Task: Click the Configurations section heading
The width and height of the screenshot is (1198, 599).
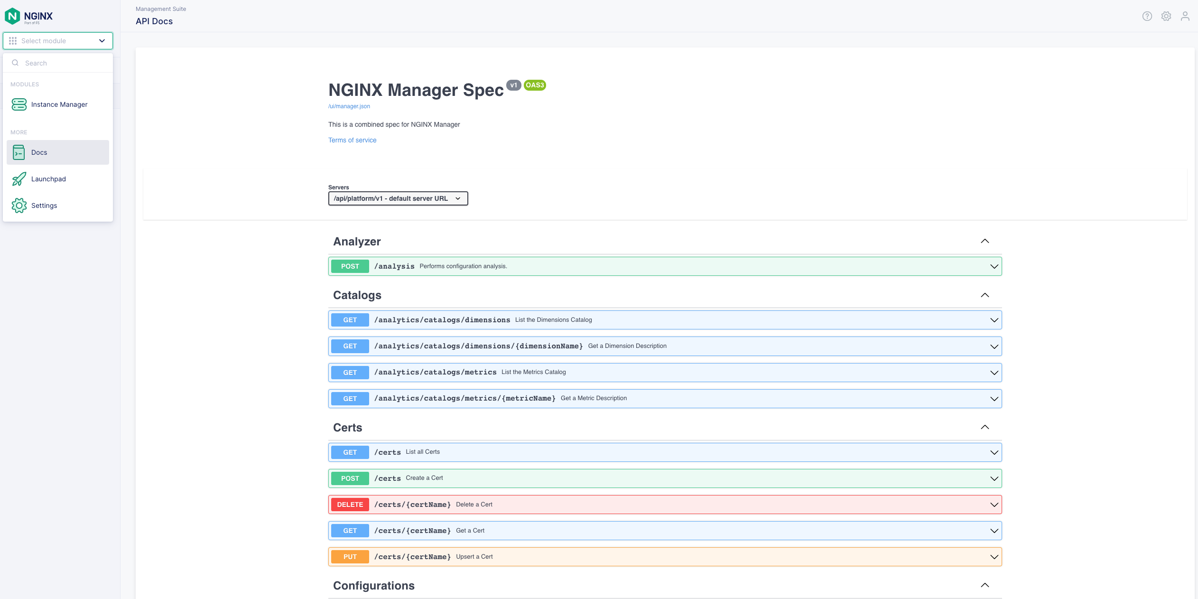Action: tap(374, 586)
